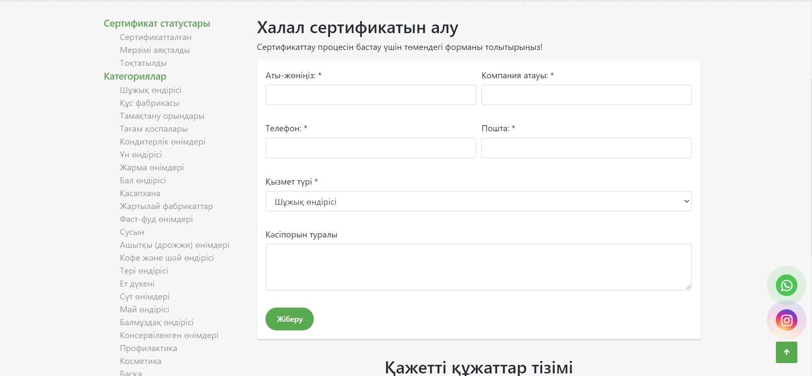Viewport: 812px width, 376px height.
Task: Choose the Сүт өнімдері category
Action: click(x=144, y=297)
